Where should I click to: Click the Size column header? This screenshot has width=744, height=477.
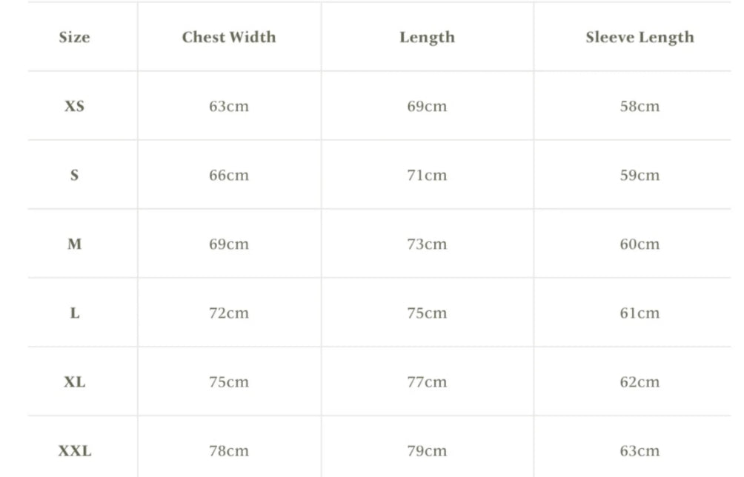click(x=74, y=37)
